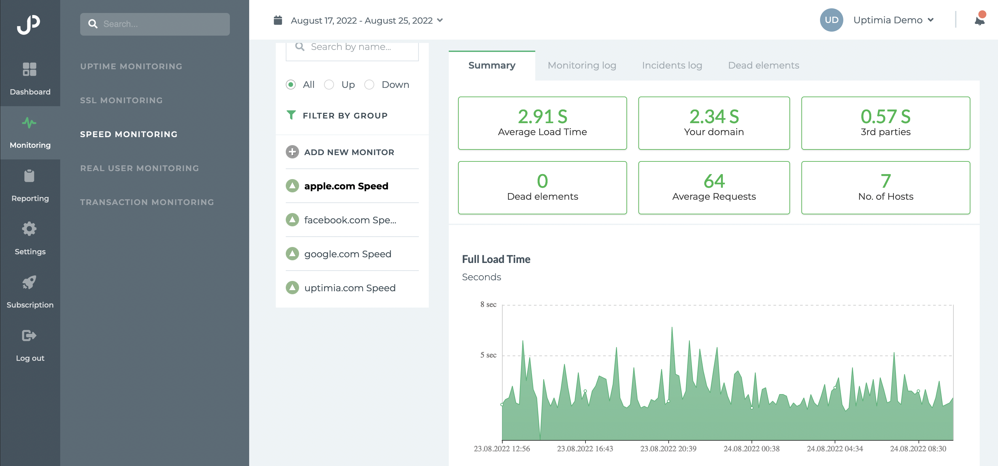Open the notifications bell icon
This screenshot has width=998, height=466.
click(x=979, y=21)
